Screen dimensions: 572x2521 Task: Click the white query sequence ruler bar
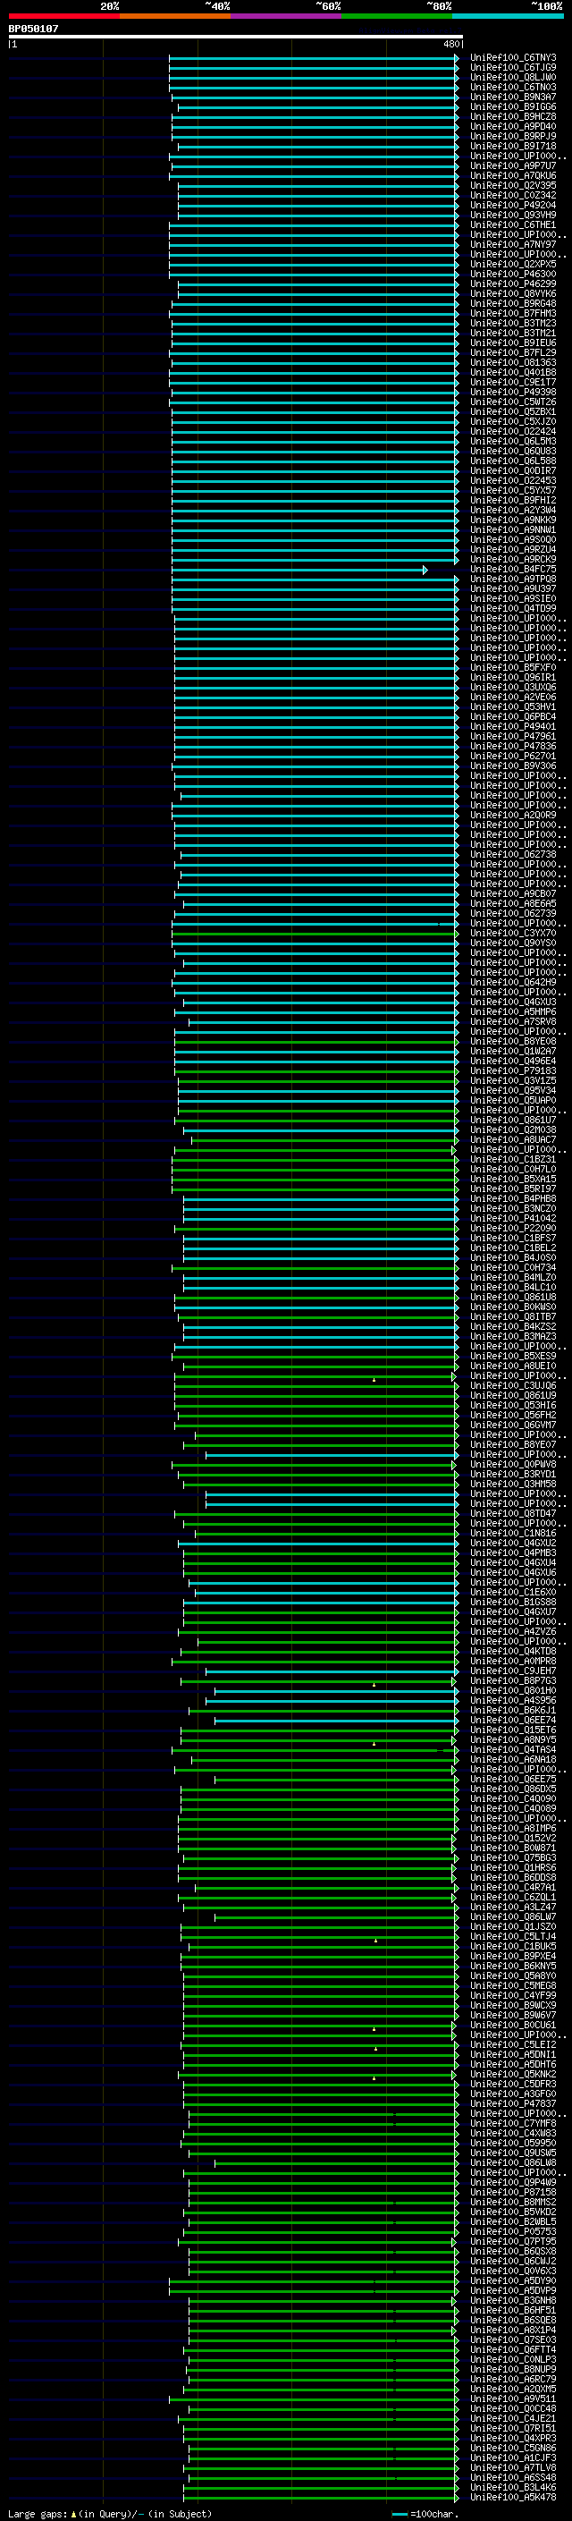tap(236, 36)
